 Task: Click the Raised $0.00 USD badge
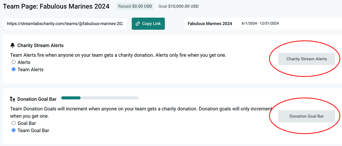135,6
